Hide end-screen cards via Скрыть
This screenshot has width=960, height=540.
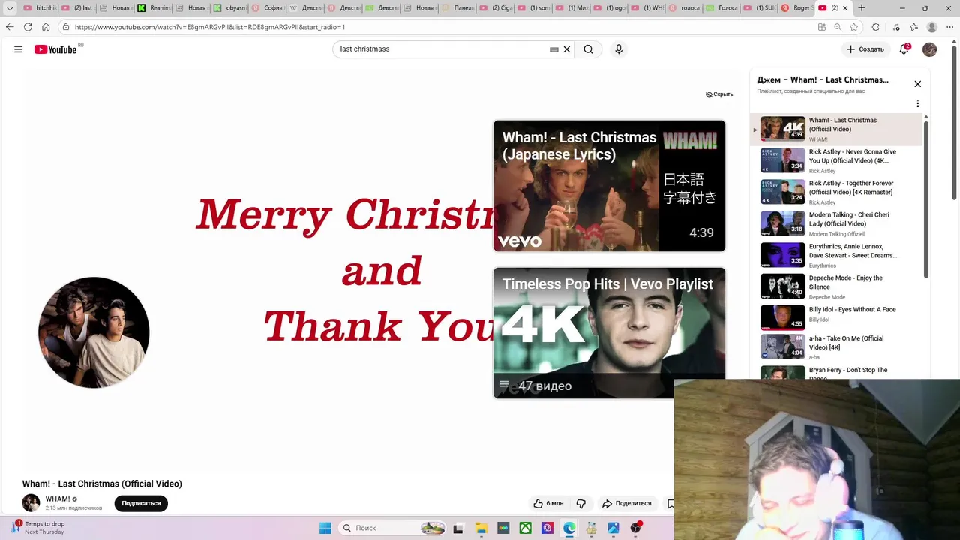(x=719, y=94)
